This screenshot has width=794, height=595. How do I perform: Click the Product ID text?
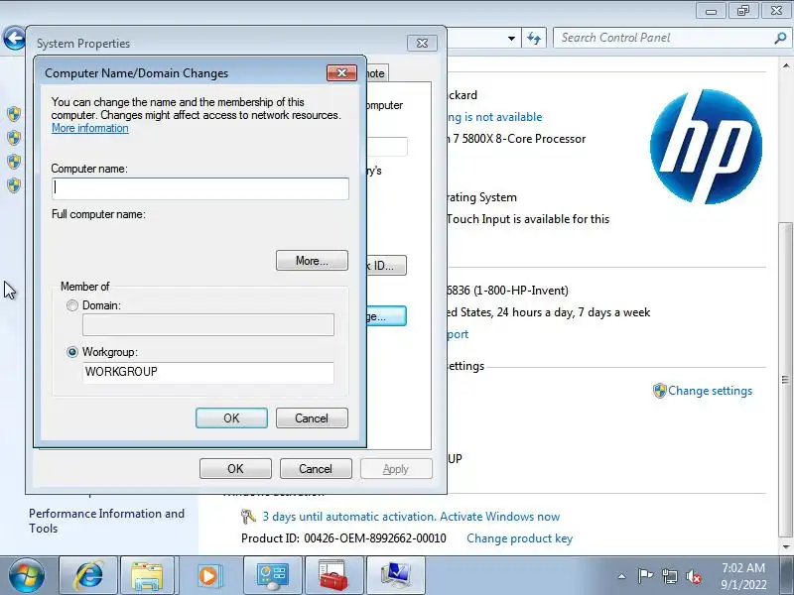coord(343,538)
